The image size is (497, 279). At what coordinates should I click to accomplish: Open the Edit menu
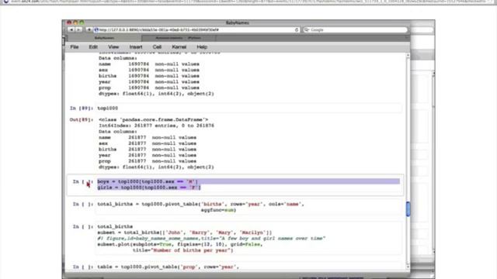(x=93, y=46)
